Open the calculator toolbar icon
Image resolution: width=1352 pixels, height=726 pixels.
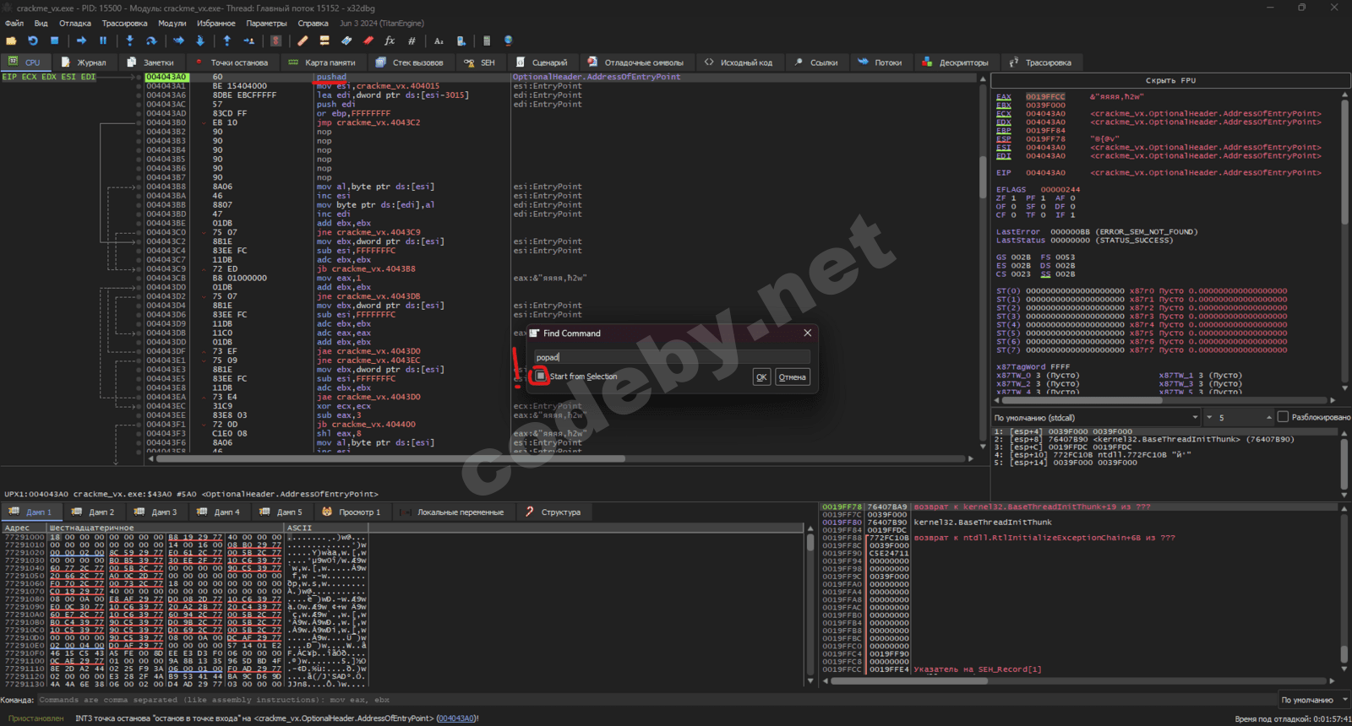pos(486,41)
